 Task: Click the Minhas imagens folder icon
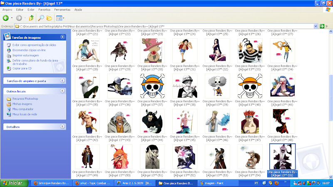click(9, 104)
